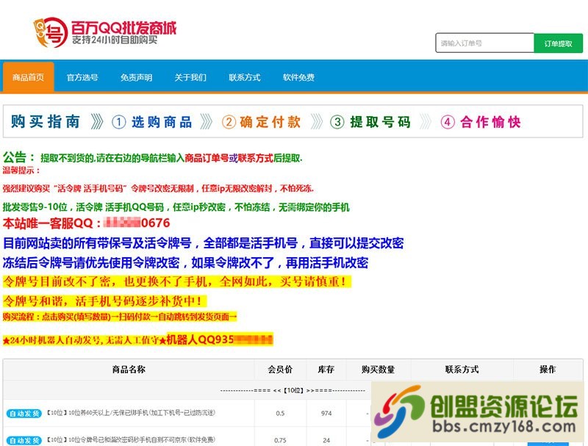
Task: Click the 购买流程 instructions line
Action: click(120, 317)
